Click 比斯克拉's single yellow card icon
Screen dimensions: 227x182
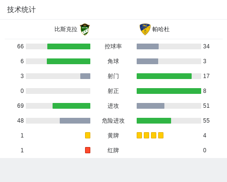(87, 135)
